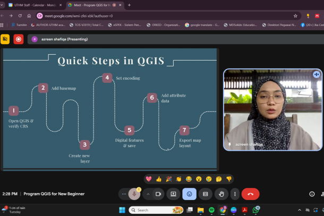Mute the microphone in Meet
The image size is (324, 216).
click(x=134, y=194)
